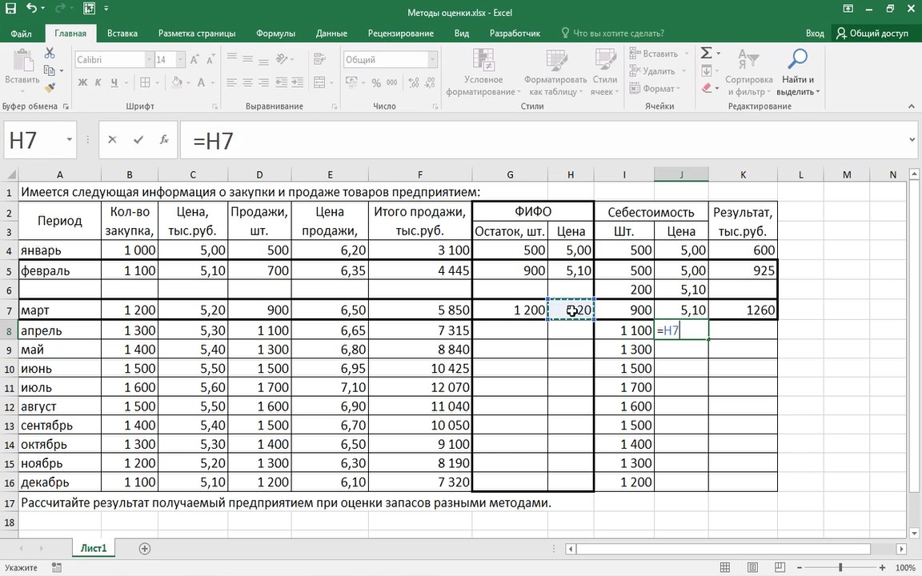Screen dimensions: 922x576
Task: Add a new sheet with plus icon
Action: (145, 549)
